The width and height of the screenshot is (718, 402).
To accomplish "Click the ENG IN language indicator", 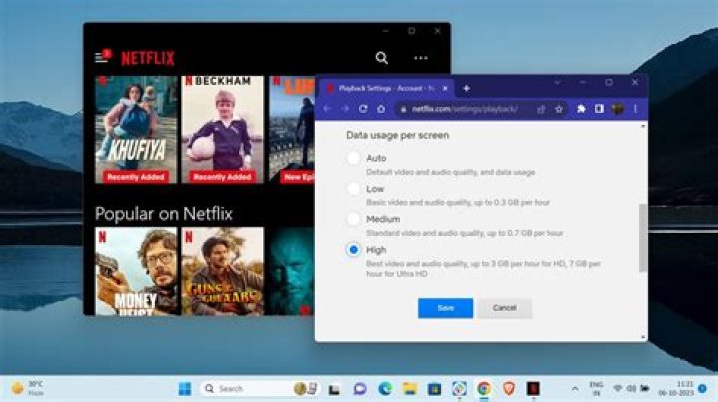I will tap(596, 389).
